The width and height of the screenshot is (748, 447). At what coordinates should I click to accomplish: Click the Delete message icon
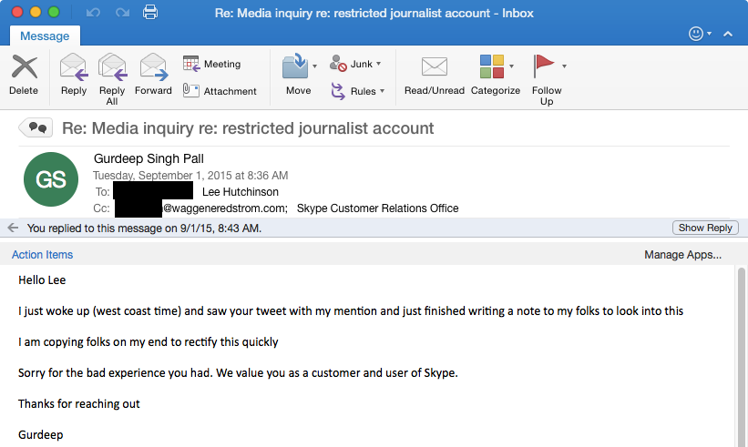point(24,66)
